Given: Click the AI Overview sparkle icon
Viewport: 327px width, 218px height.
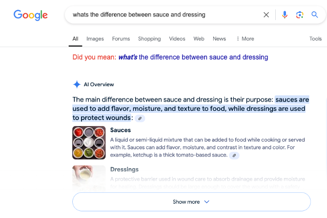Looking at the screenshot, I should (x=77, y=85).
